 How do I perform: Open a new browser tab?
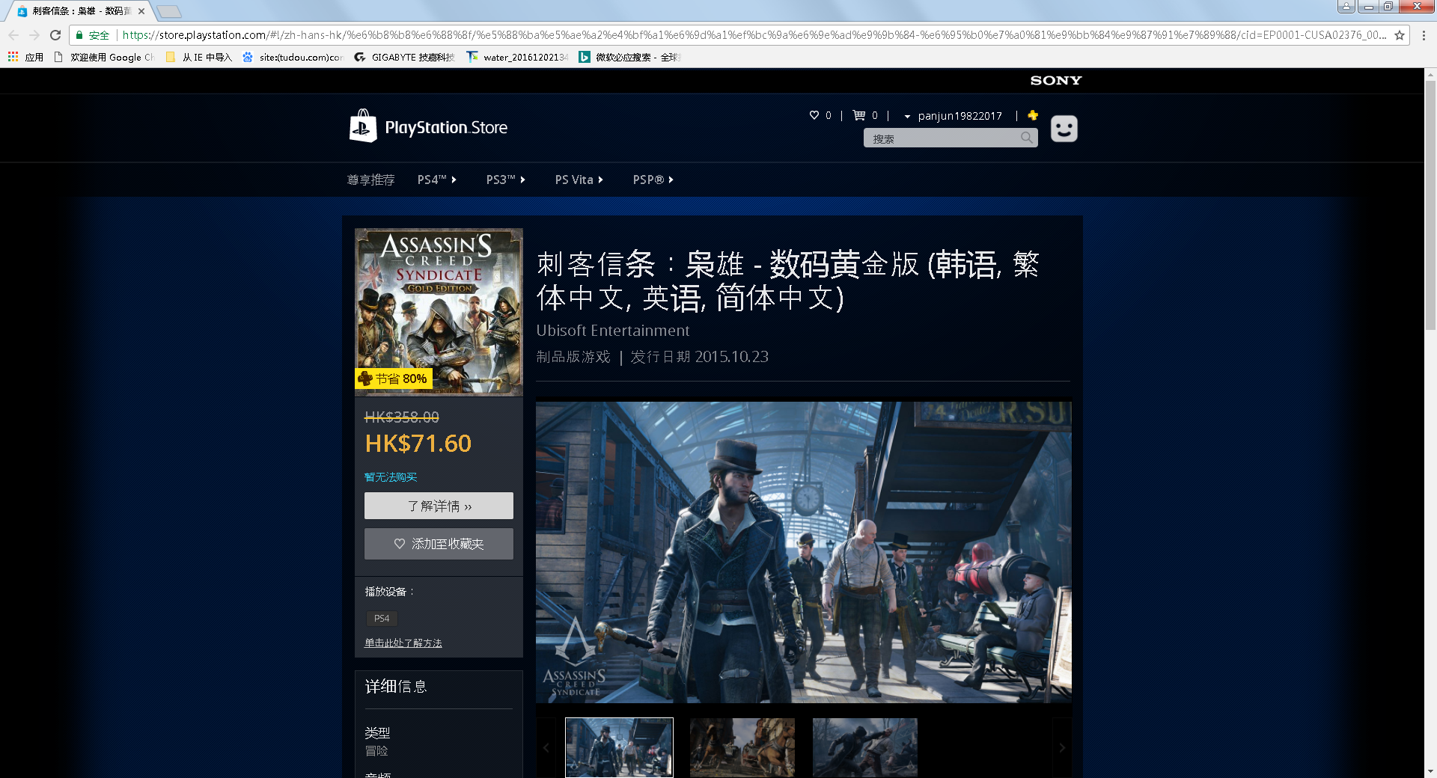(169, 11)
